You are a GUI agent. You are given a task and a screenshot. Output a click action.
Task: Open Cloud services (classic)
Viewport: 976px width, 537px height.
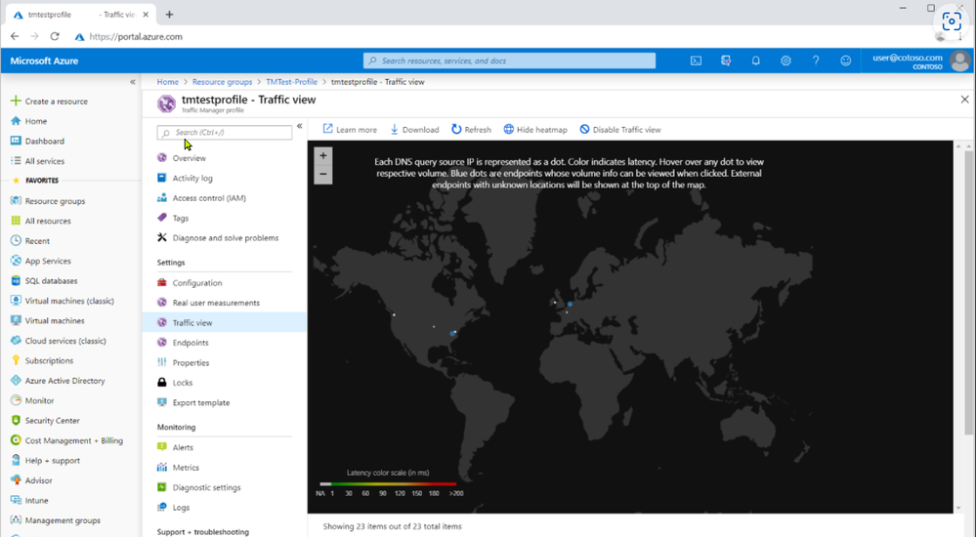pos(59,341)
